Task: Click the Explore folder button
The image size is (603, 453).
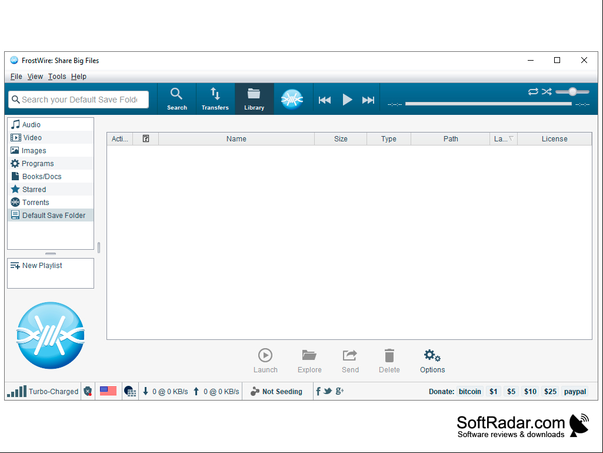Action: 309,361
